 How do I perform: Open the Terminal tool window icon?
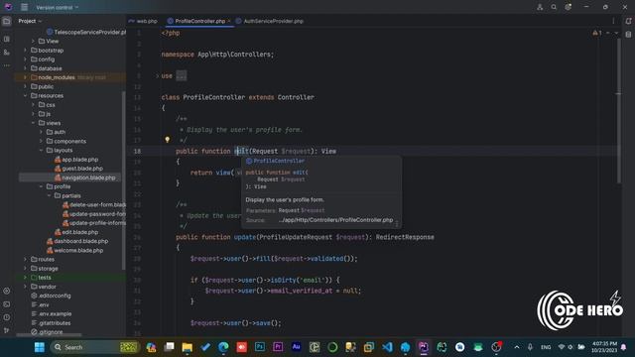click(x=7, y=304)
